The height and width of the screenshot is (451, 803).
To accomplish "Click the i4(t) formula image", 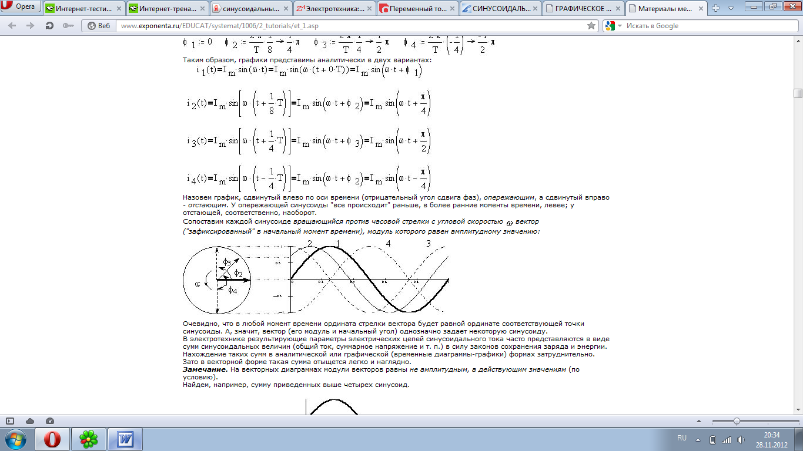I will [310, 177].
